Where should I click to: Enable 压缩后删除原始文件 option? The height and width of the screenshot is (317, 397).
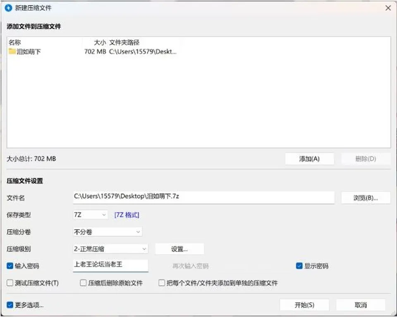pyautogui.click(x=83, y=283)
